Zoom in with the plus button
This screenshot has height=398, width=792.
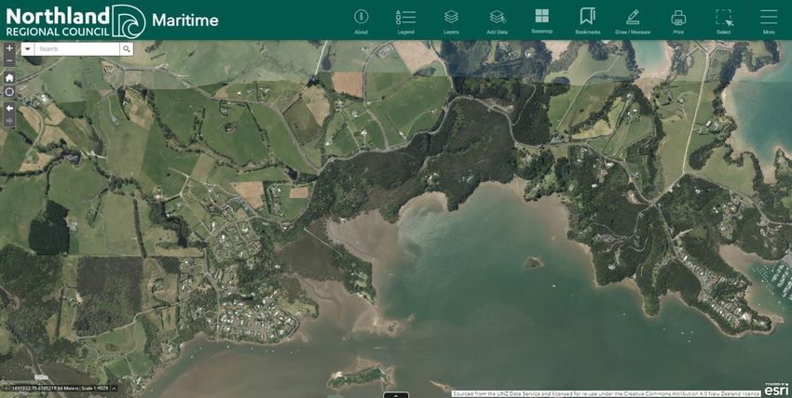[9, 47]
